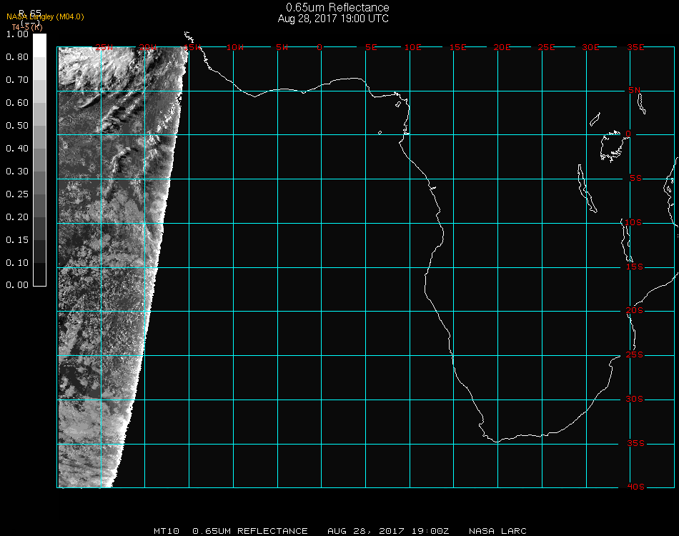Click the 35E longitude label
The image size is (679, 536).
(635, 47)
